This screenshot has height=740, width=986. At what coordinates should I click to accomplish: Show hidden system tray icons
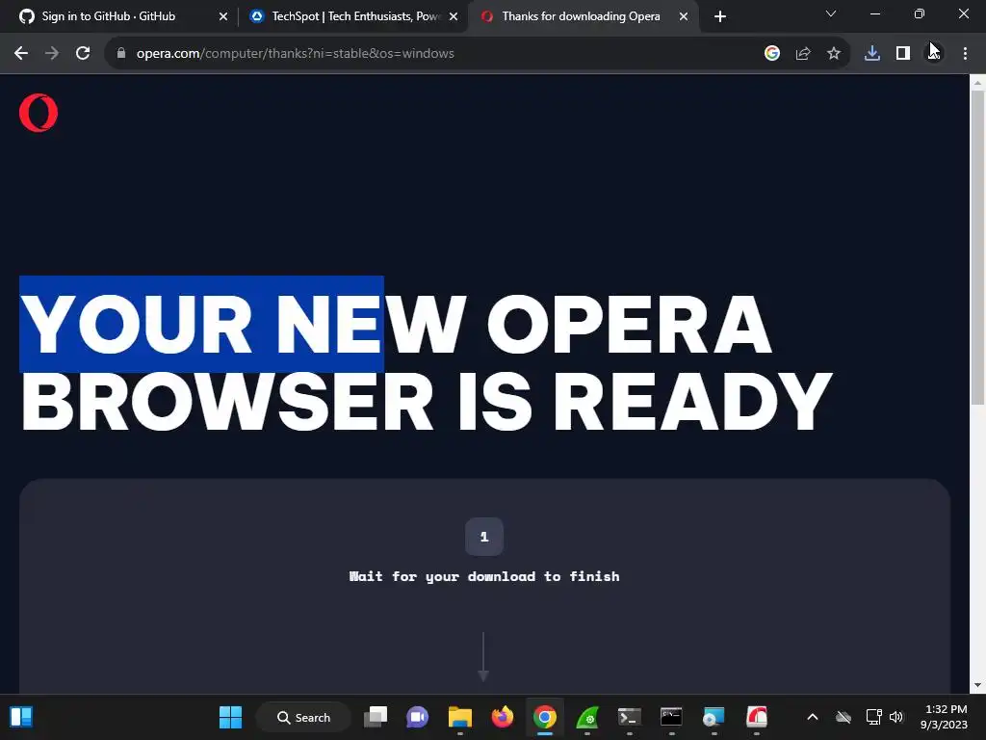point(813,717)
